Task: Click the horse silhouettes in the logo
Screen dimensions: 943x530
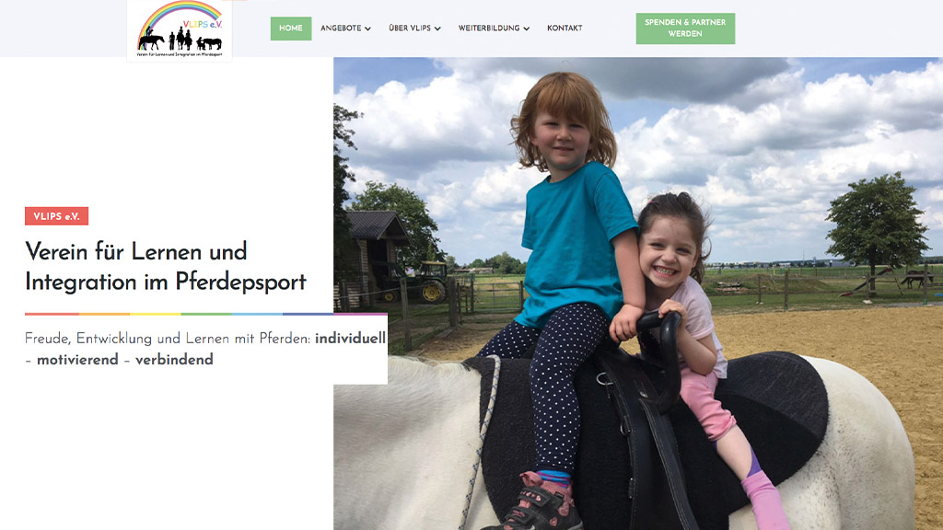Action: (180, 40)
